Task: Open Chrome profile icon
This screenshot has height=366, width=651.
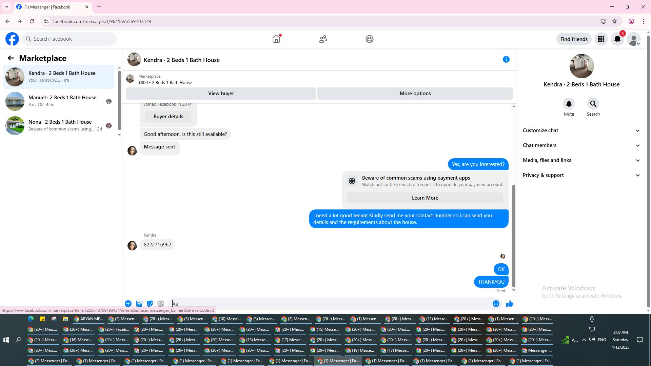Action: coord(631,21)
